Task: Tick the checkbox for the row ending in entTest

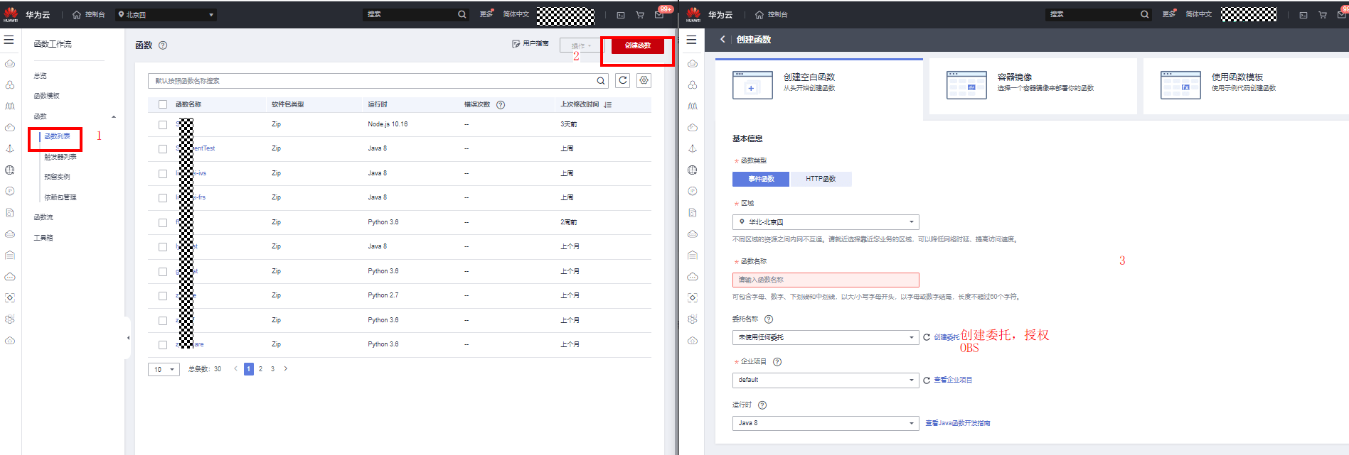Action: (x=163, y=149)
